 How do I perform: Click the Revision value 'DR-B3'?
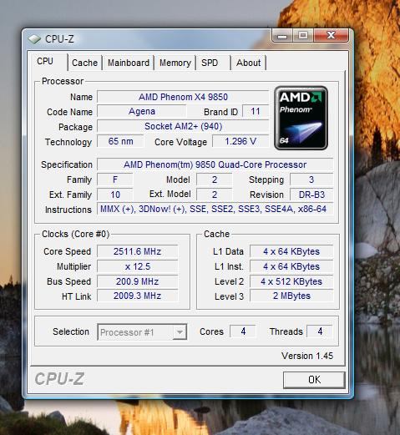tap(311, 195)
